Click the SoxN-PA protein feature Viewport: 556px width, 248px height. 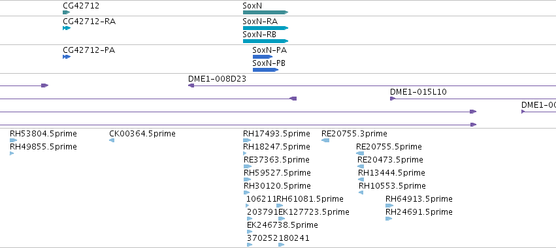coord(263,57)
